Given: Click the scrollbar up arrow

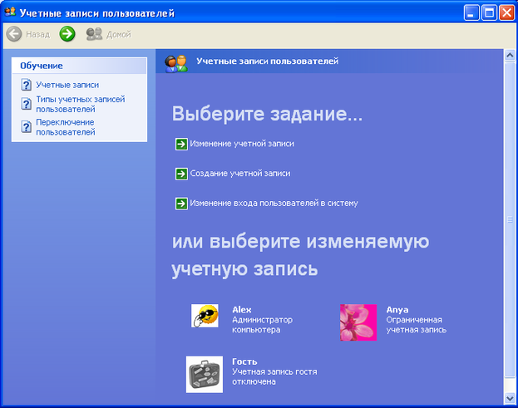Looking at the screenshot, I should click(x=510, y=55).
